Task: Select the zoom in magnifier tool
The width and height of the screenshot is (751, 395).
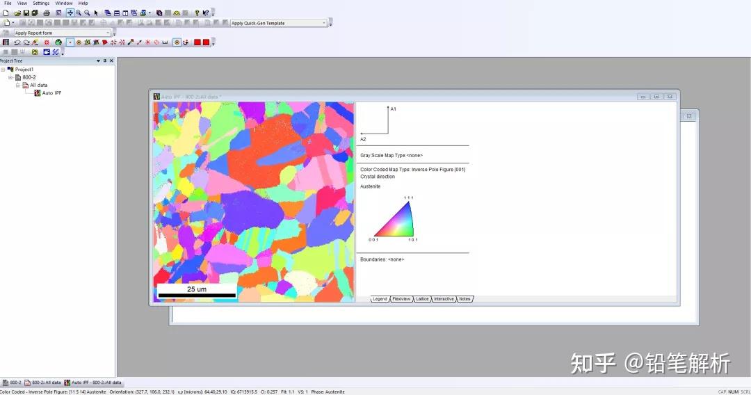Action: click(x=79, y=13)
